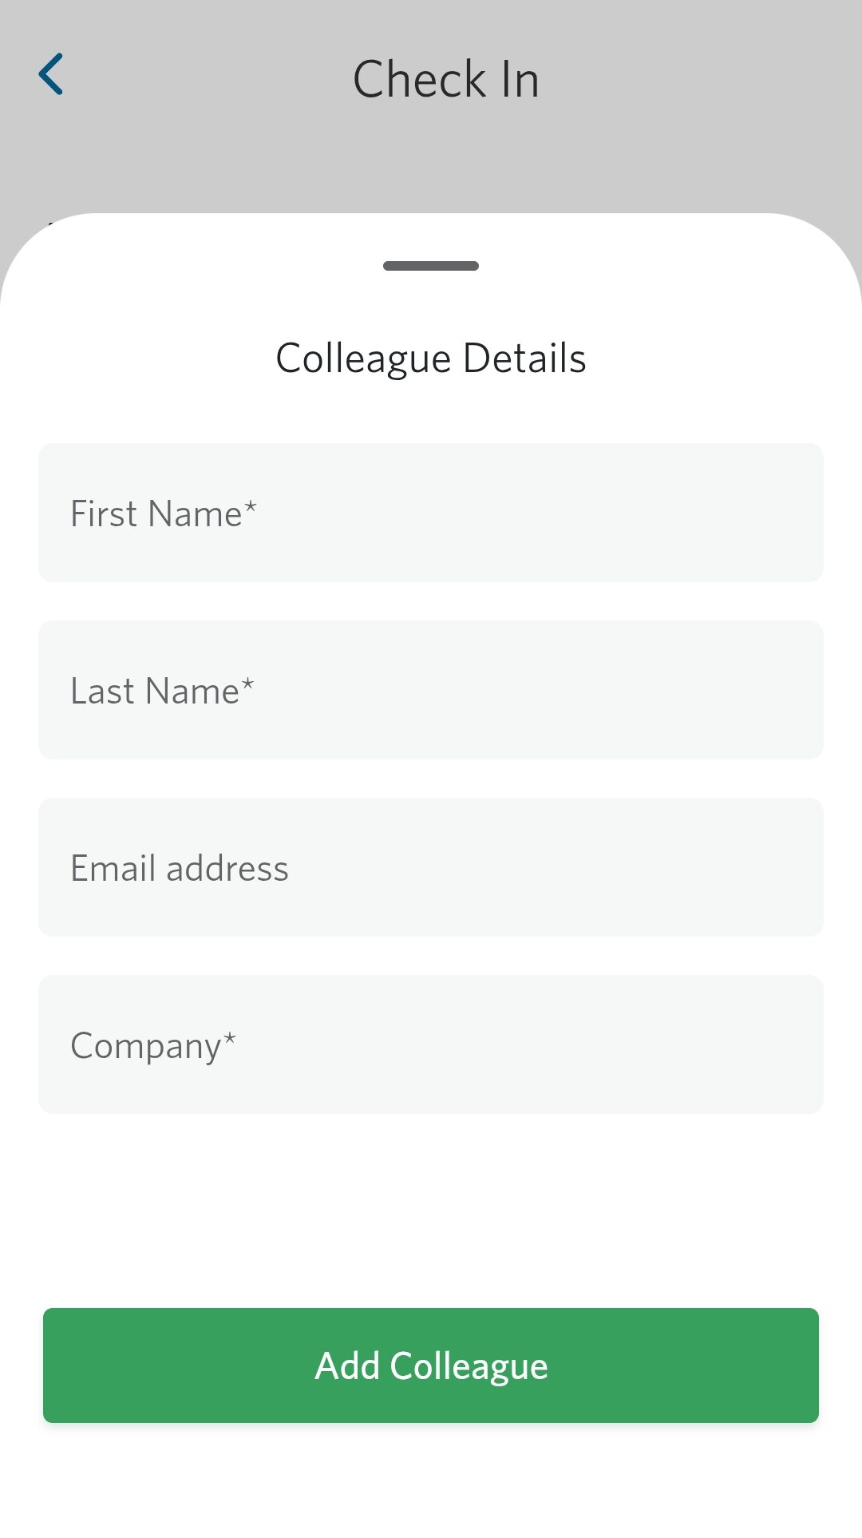This screenshot has height=1538, width=862.
Task: Click the Colleague Details heading
Action: click(431, 358)
